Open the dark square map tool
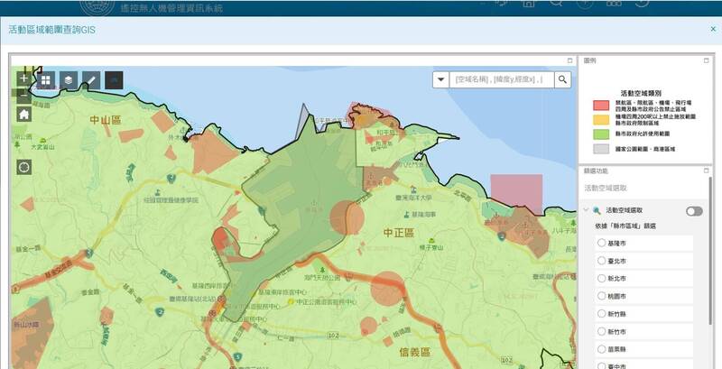722x369 pixels. coord(114,80)
